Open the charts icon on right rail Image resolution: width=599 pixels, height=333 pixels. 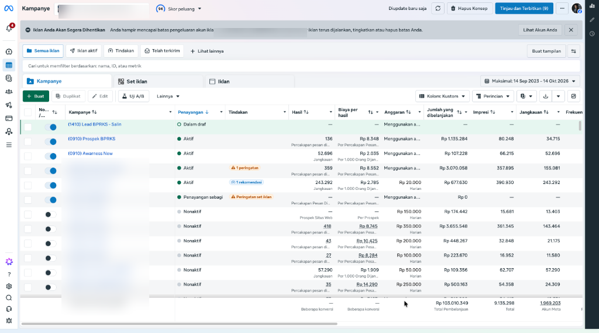point(592,6)
